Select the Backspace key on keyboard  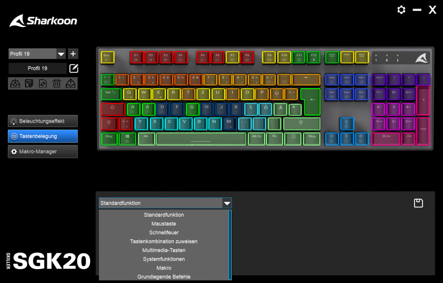pyautogui.click(x=306, y=79)
